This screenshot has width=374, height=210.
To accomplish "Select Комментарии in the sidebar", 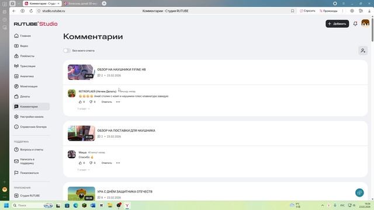I will [x=31, y=107].
